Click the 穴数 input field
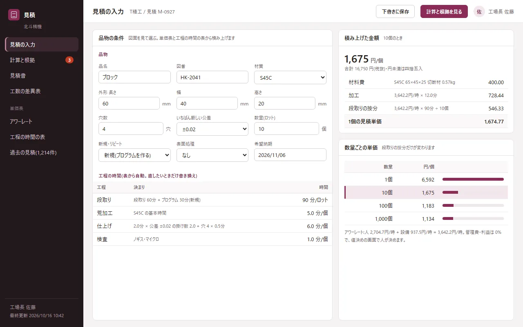523x327 pixels. [x=131, y=129]
